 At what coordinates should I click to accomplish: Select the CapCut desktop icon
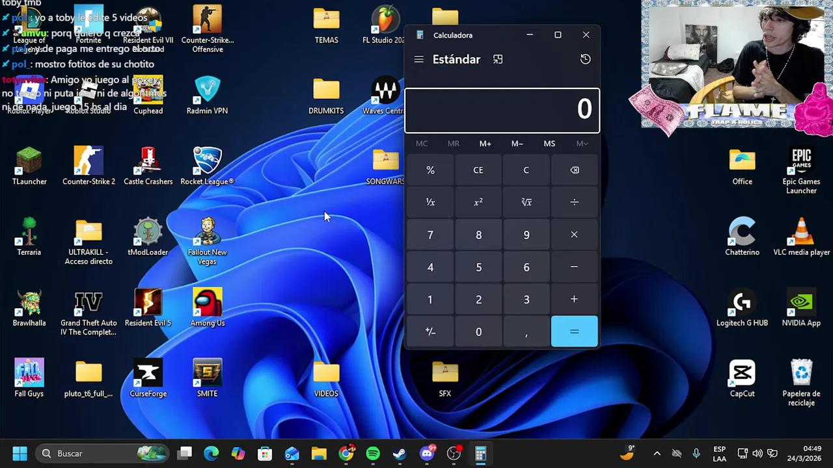[x=742, y=378]
